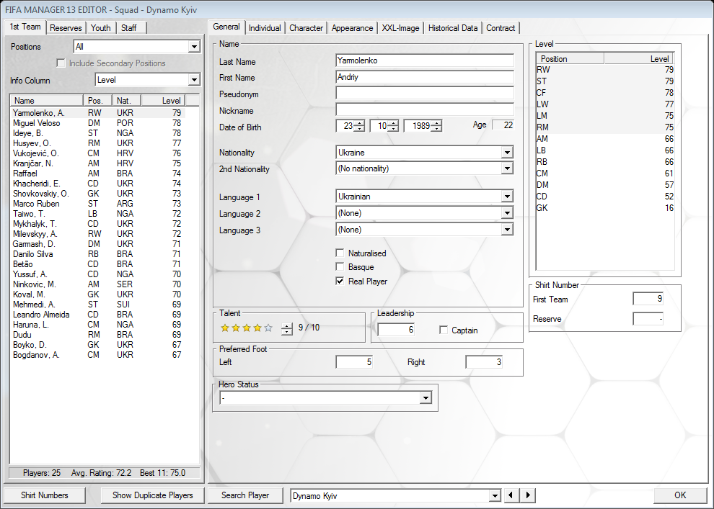Sort squad list by Nat. column
This screenshot has width=714, height=509.
point(127,101)
